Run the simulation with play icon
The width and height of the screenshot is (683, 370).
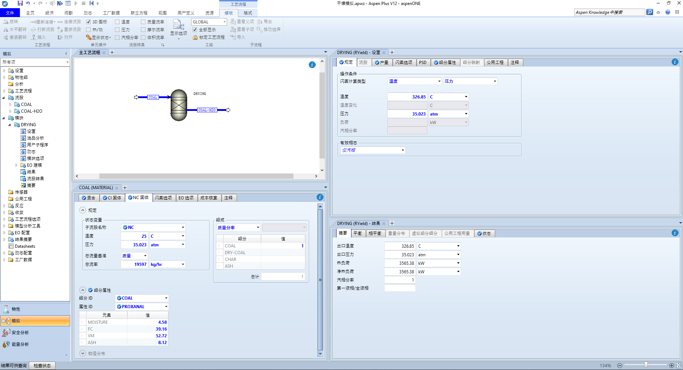(76, 3)
